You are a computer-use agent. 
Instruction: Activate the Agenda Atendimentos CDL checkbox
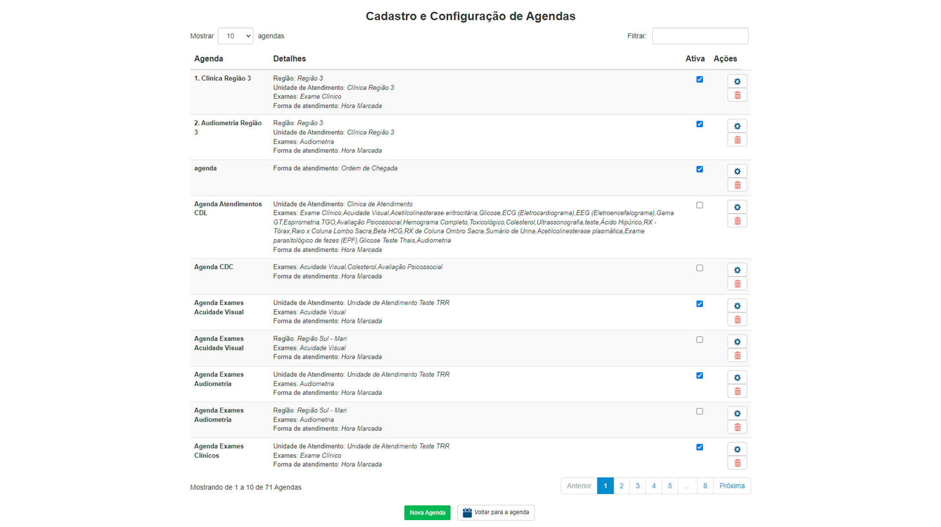pyautogui.click(x=699, y=206)
